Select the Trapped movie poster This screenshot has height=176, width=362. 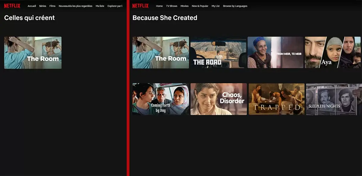[x=275, y=99]
